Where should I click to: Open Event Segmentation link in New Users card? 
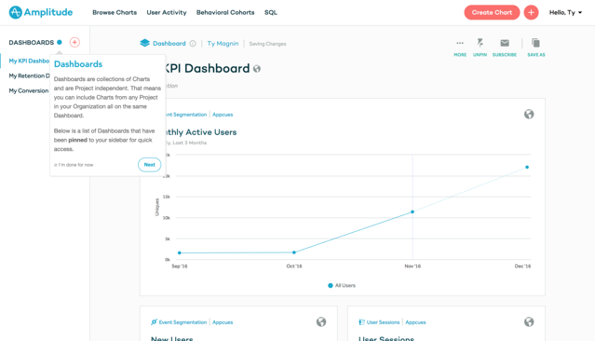(183, 322)
